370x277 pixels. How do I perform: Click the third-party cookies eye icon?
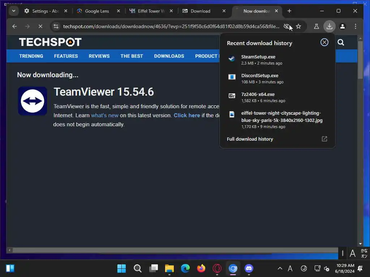click(x=287, y=26)
